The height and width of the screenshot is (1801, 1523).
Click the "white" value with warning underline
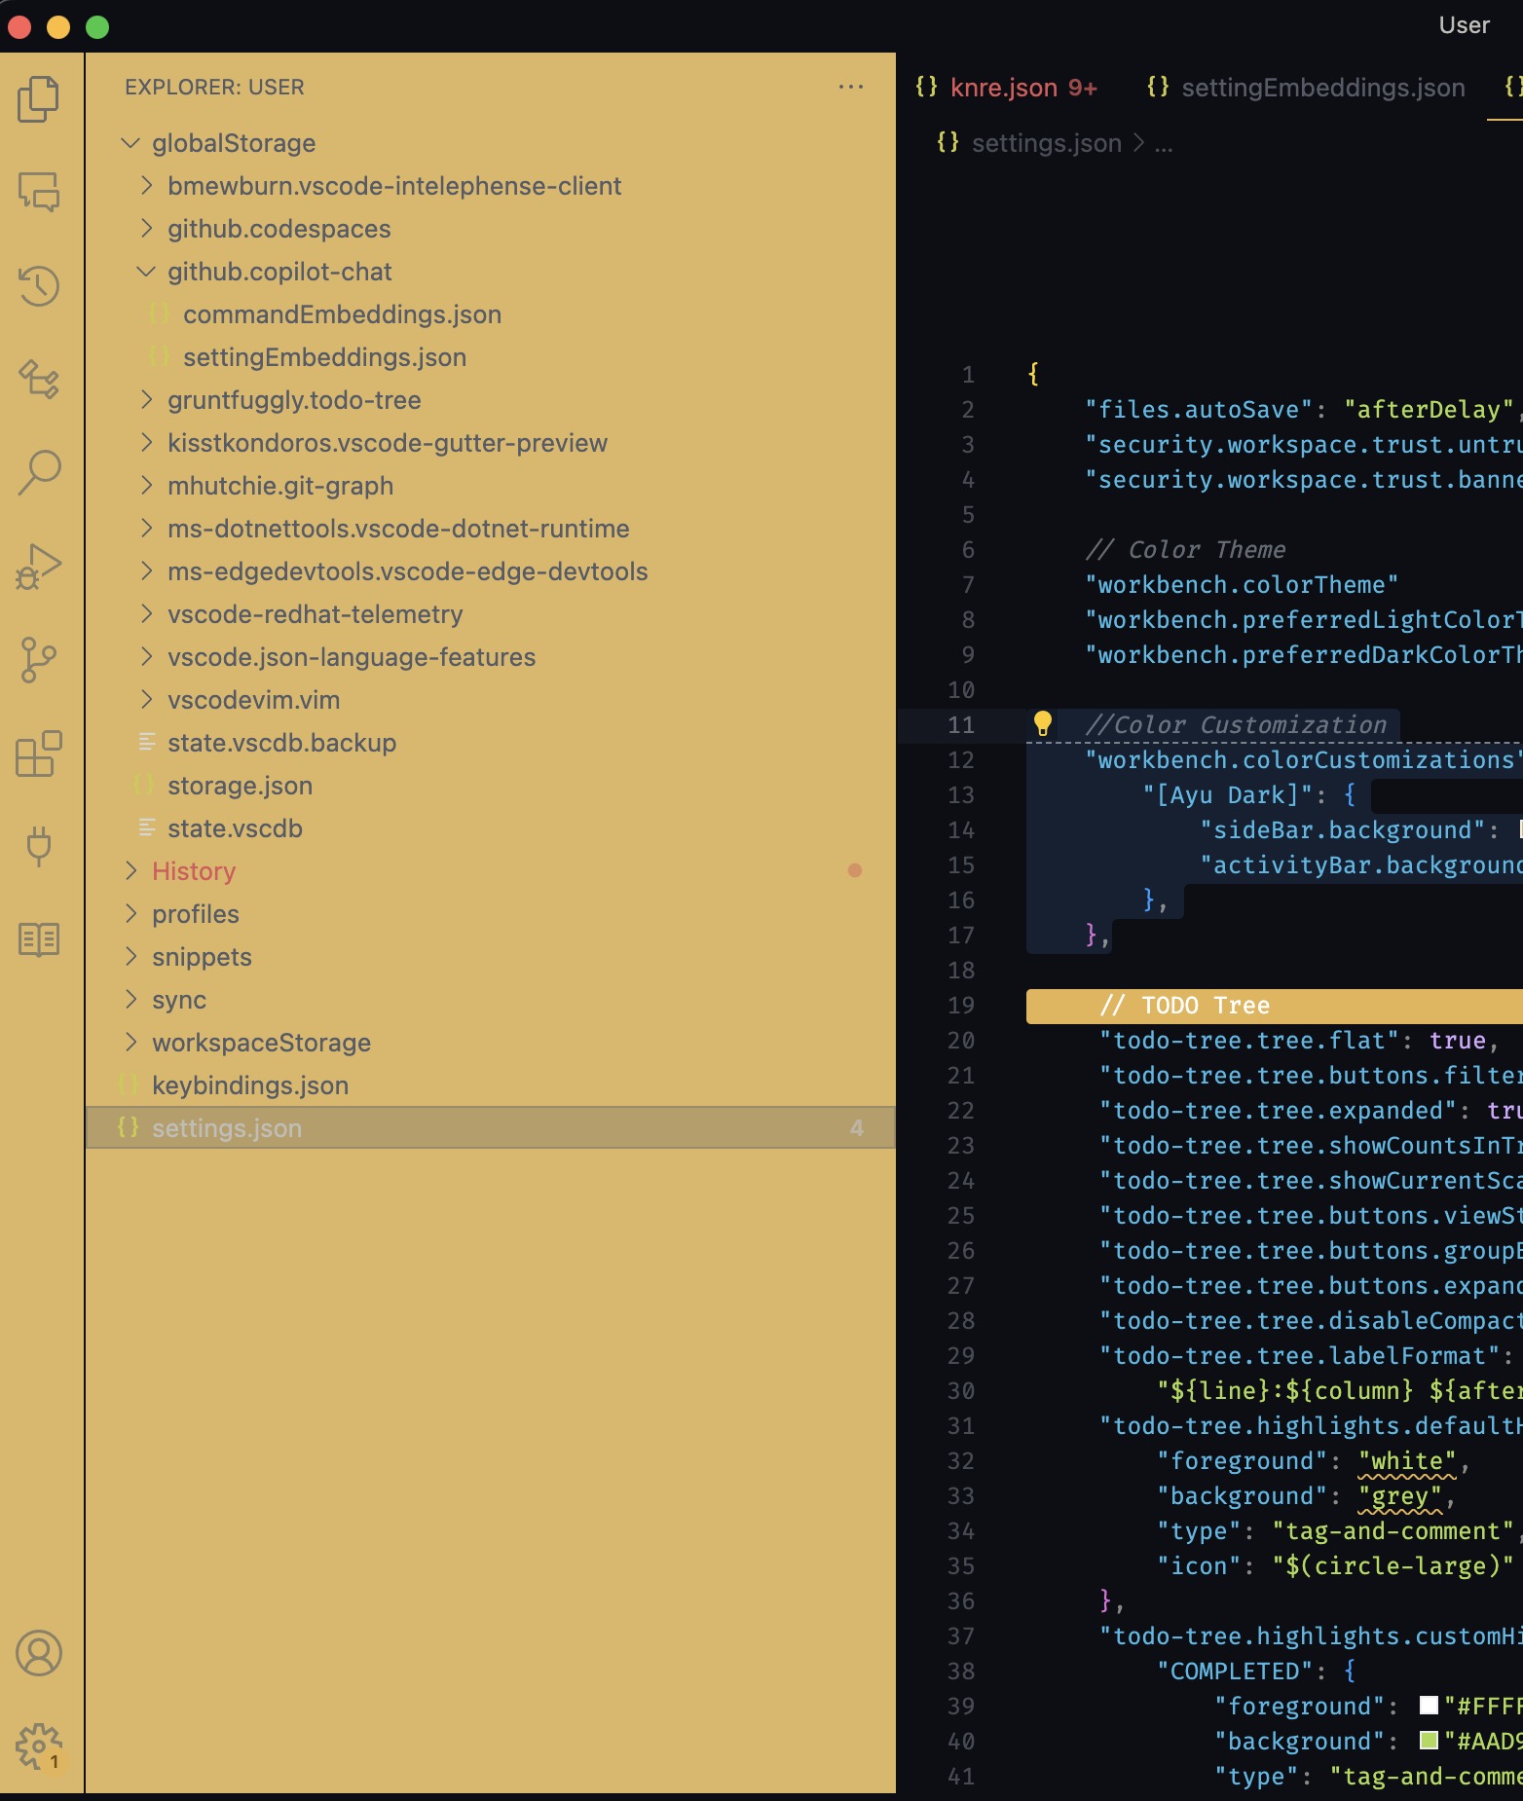pyautogui.click(x=1407, y=1461)
